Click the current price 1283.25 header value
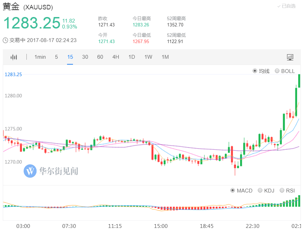The width and height of the screenshot is (303, 230). [x=32, y=23]
